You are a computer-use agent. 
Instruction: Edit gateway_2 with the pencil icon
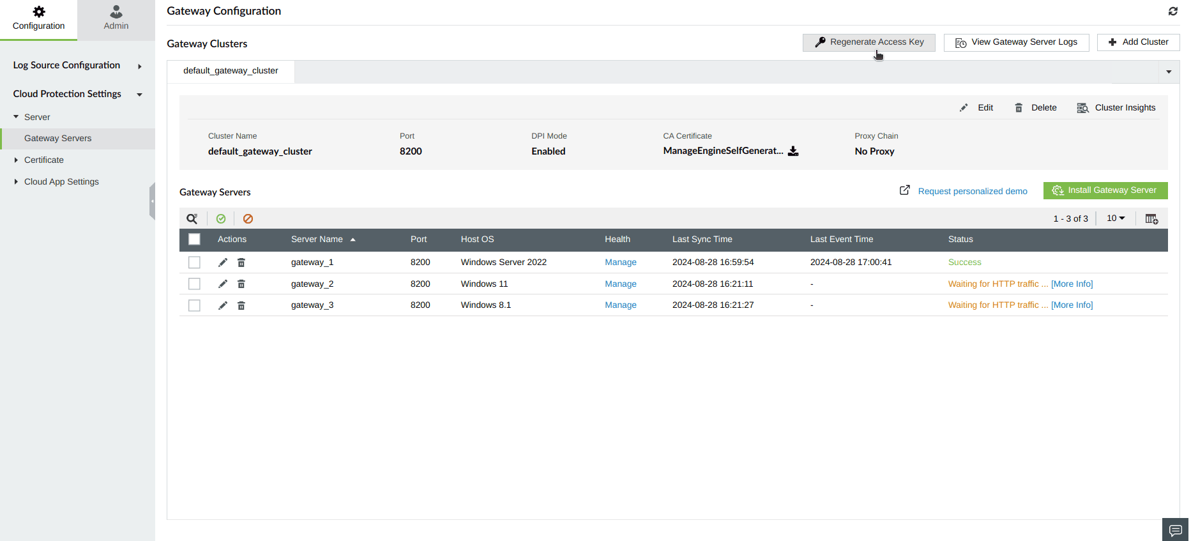click(x=223, y=284)
